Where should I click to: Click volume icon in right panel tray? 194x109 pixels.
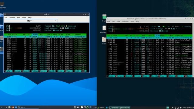172,108
